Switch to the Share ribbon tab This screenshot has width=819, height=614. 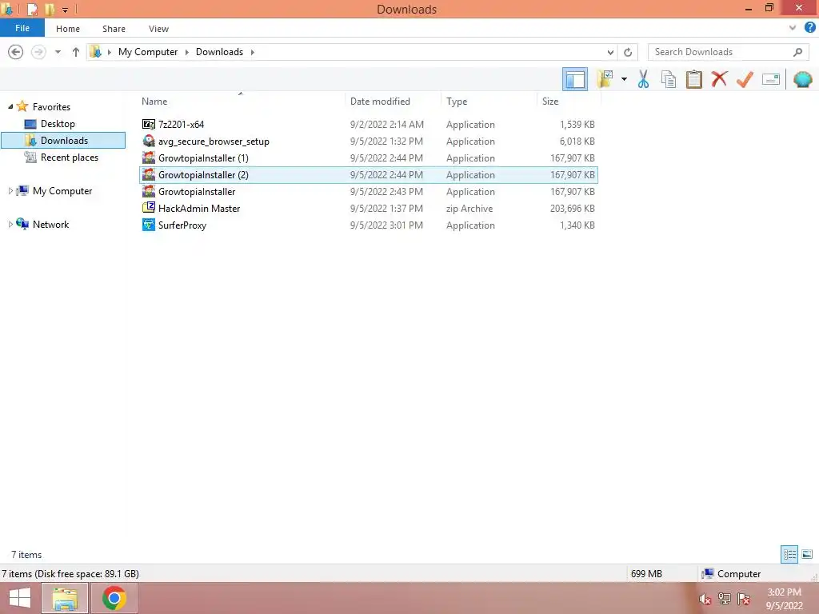[x=114, y=29]
